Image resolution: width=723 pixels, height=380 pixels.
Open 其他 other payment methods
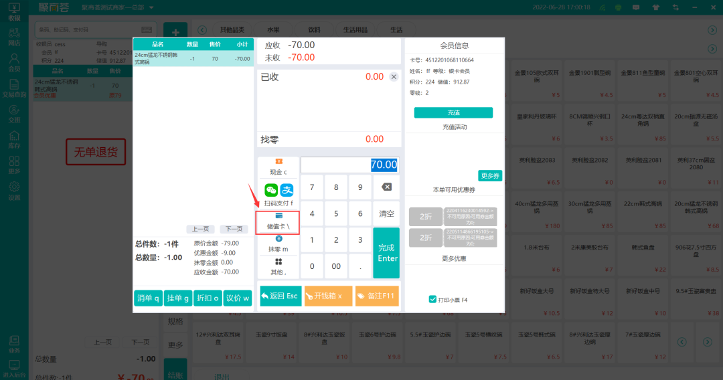click(278, 267)
